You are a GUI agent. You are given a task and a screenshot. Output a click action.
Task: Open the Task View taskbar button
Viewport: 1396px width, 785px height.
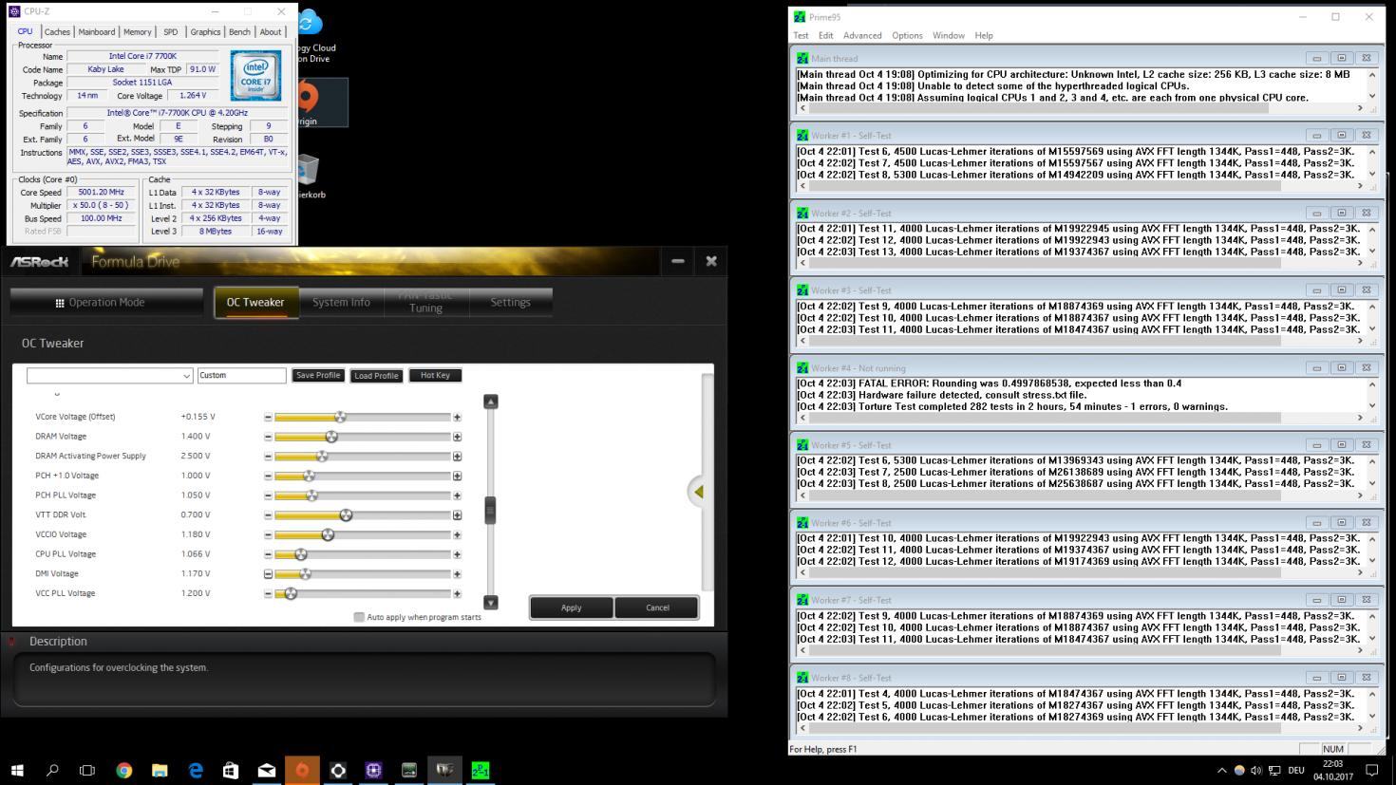pyautogui.click(x=87, y=770)
